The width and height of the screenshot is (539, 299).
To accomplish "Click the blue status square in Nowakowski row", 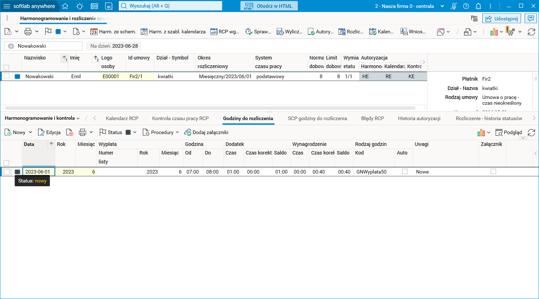I will click(17, 76).
